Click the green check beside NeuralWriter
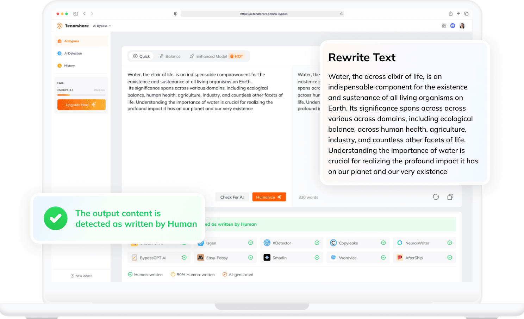This screenshot has height=319, width=524. (450, 243)
